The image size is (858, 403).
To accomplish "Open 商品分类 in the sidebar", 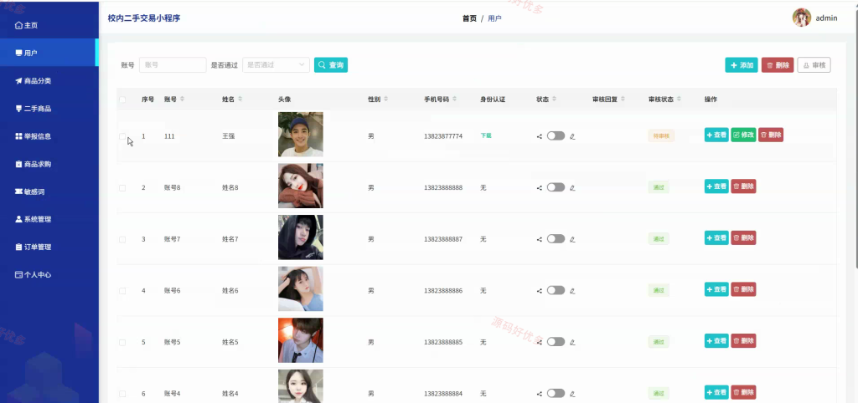I will tap(48, 81).
